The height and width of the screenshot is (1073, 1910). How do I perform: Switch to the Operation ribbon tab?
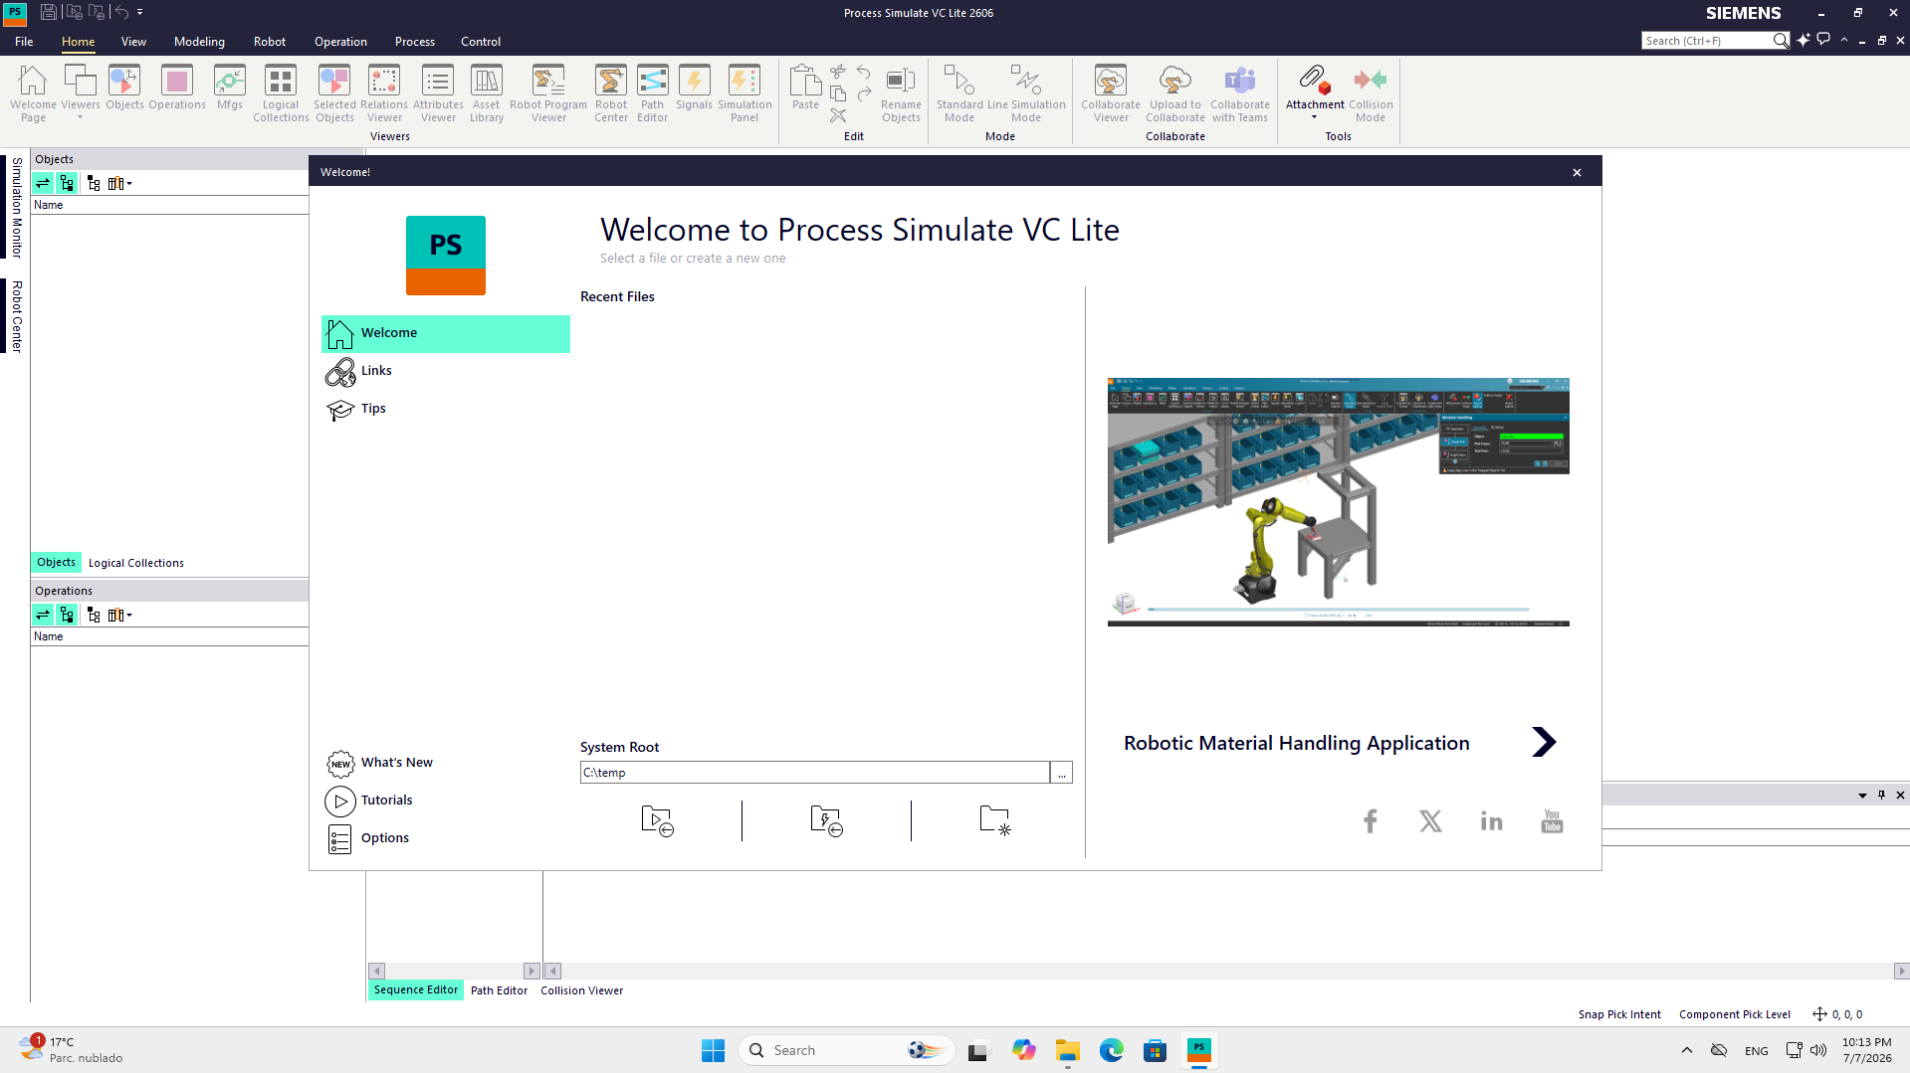pos(340,42)
